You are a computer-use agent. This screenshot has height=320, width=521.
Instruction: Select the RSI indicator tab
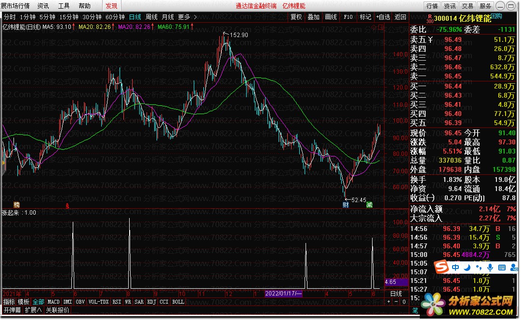click(117, 302)
